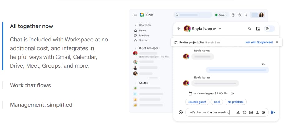290x130 pixels.
Task: Open the Google apps grid icon
Action: point(246,15)
